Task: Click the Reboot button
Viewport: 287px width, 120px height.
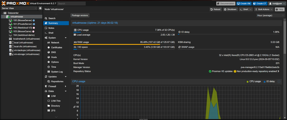Action: [x=215, y=9]
